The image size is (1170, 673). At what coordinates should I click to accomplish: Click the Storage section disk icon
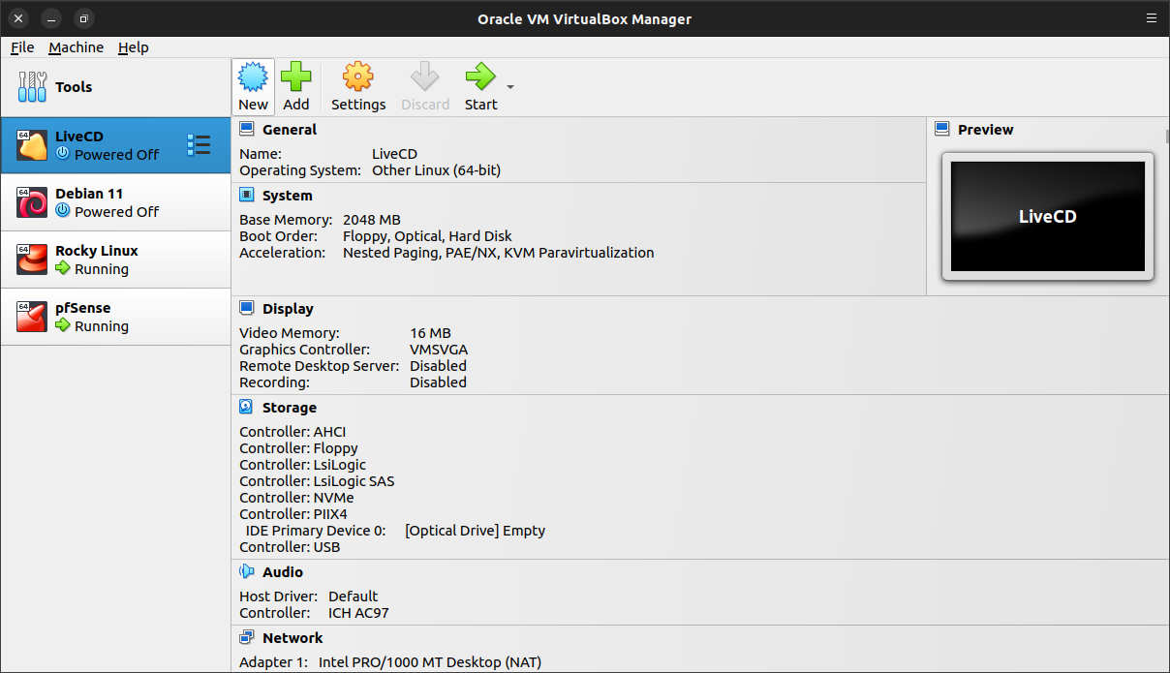click(247, 407)
